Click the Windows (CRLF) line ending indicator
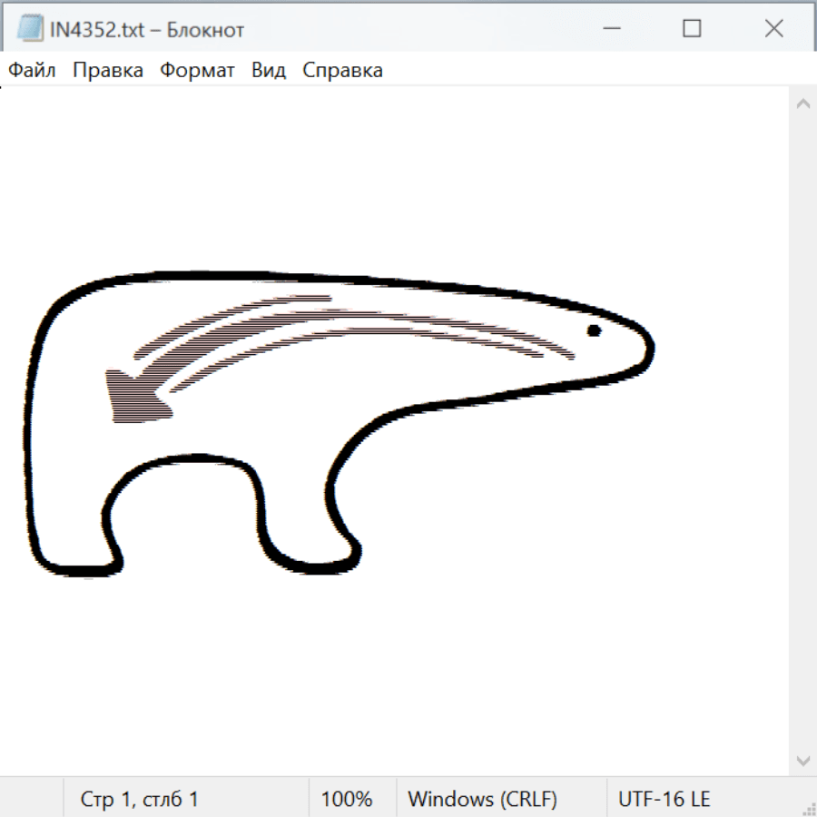 (482, 800)
